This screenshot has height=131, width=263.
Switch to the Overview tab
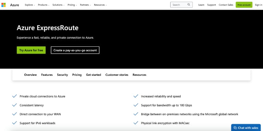(x=30, y=75)
